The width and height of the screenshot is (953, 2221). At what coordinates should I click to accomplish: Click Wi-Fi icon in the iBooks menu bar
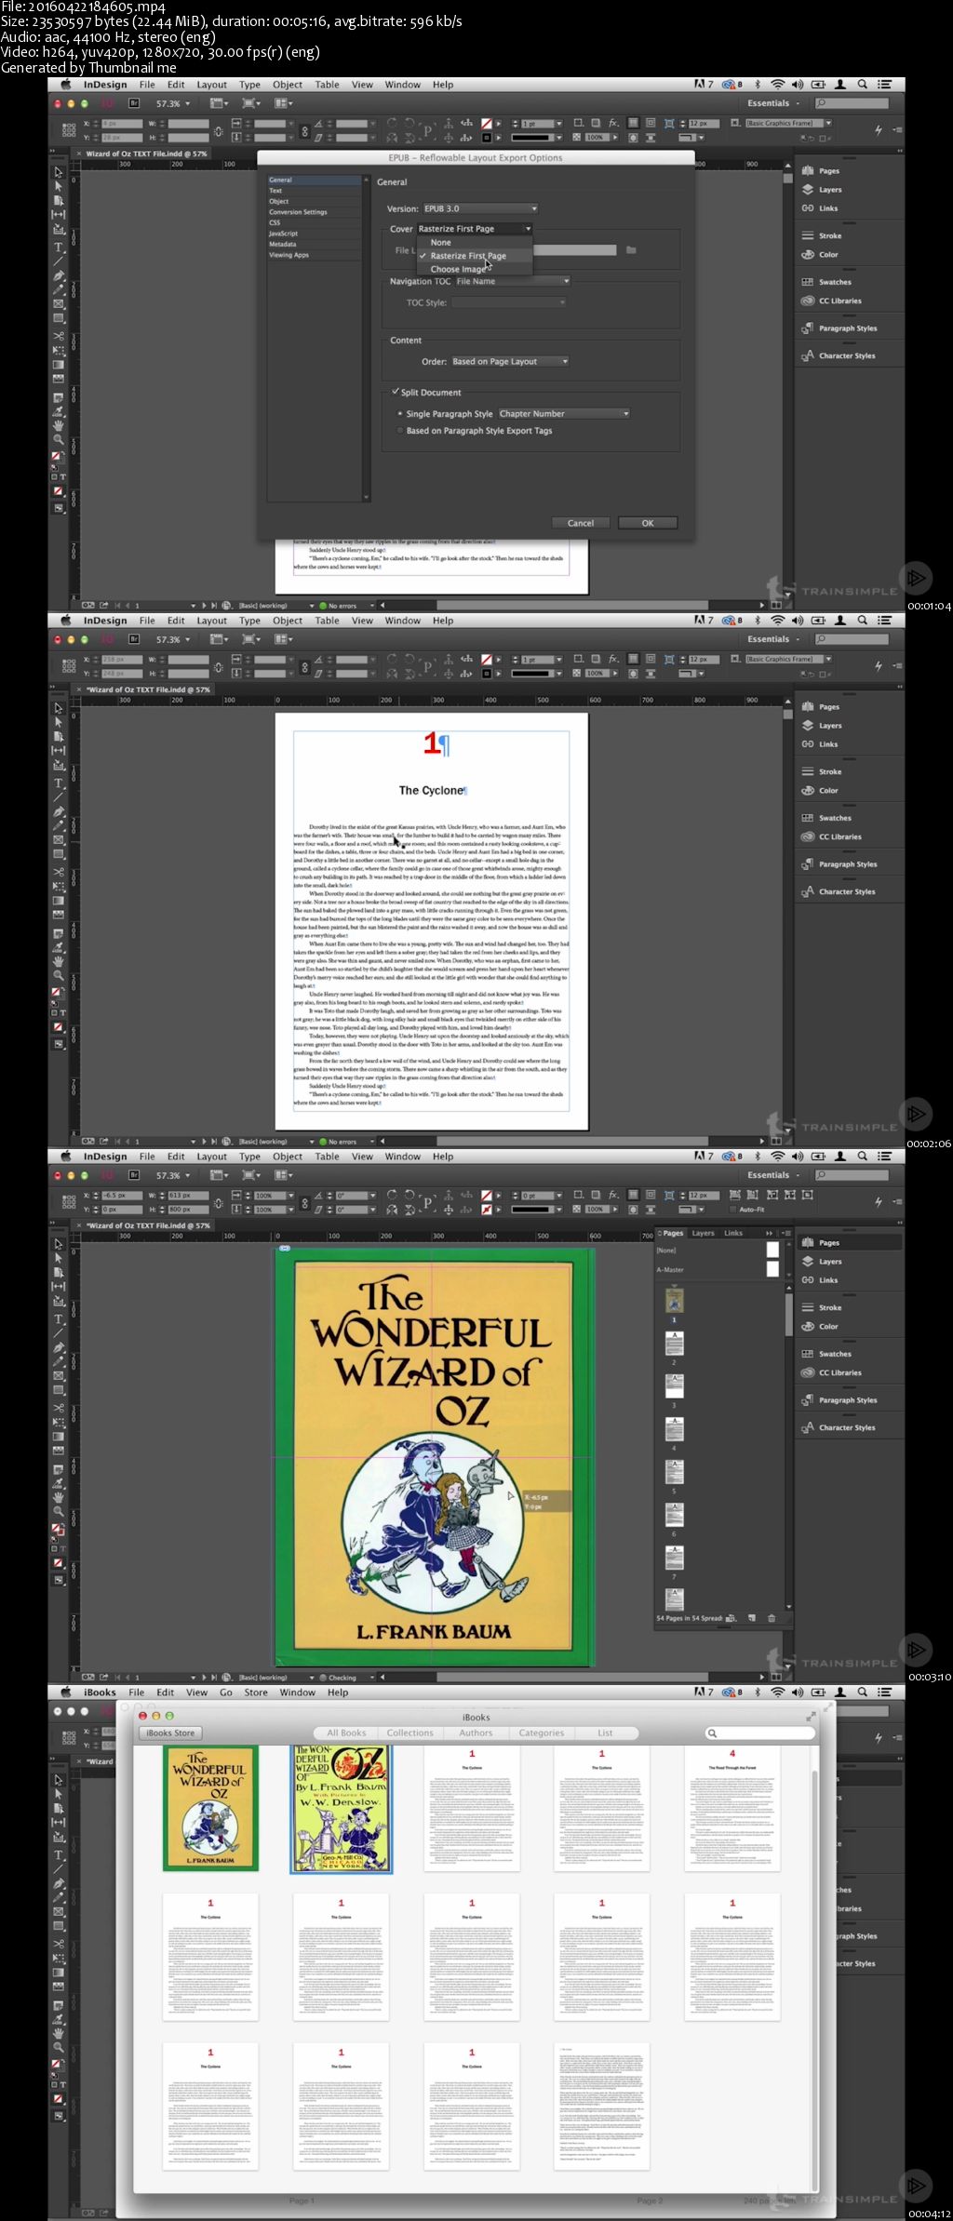click(777, 1693)
